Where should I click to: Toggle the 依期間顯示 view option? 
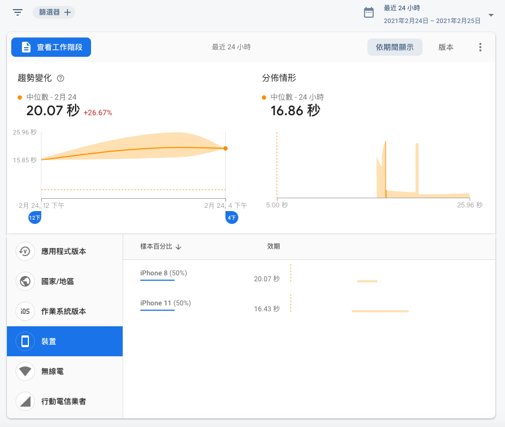click(x=395, y=47)
